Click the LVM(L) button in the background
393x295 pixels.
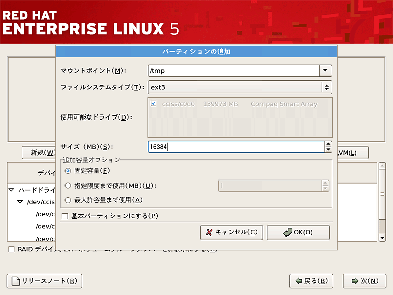pos(353,152)
